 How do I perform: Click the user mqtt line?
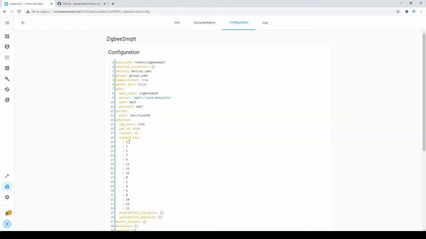[x=127, y=102]
